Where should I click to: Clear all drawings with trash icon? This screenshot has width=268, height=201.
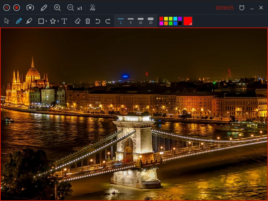(x=88, y=21)
